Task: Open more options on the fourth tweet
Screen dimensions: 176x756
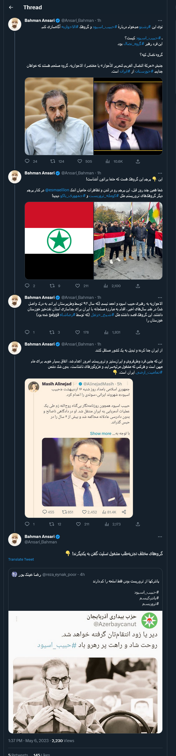Action: point(160,344)
